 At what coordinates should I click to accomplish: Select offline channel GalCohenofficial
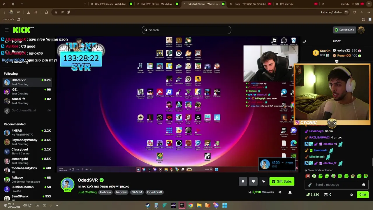(27, 110)
